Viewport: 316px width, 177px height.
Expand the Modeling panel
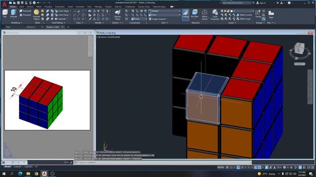(16, 23)
